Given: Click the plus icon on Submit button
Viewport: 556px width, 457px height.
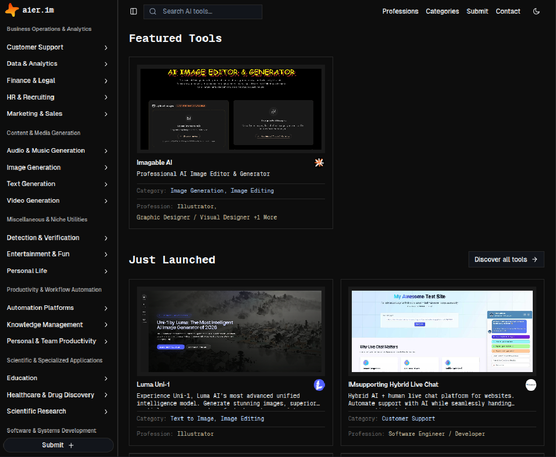Looking at the screenshot, I should click(71, 445).
